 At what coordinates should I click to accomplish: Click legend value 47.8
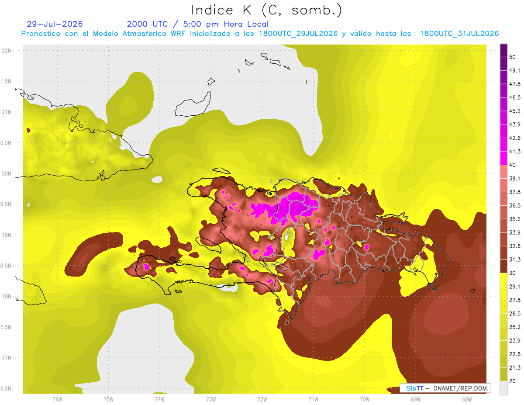click(x=515, y=84)
